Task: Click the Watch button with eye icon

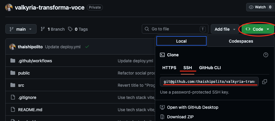Action: [x=260, y=7]
